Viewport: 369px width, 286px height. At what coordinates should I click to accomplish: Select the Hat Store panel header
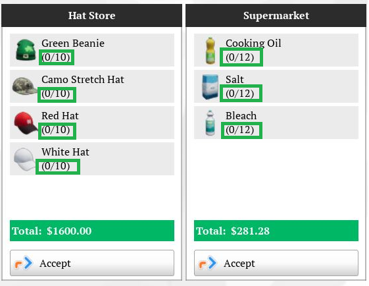pos(92,16)
